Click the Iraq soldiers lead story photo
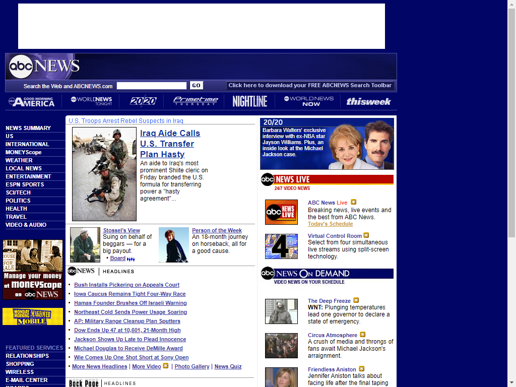The width and height of the screenshot is (516, 387). click(104, 174)
